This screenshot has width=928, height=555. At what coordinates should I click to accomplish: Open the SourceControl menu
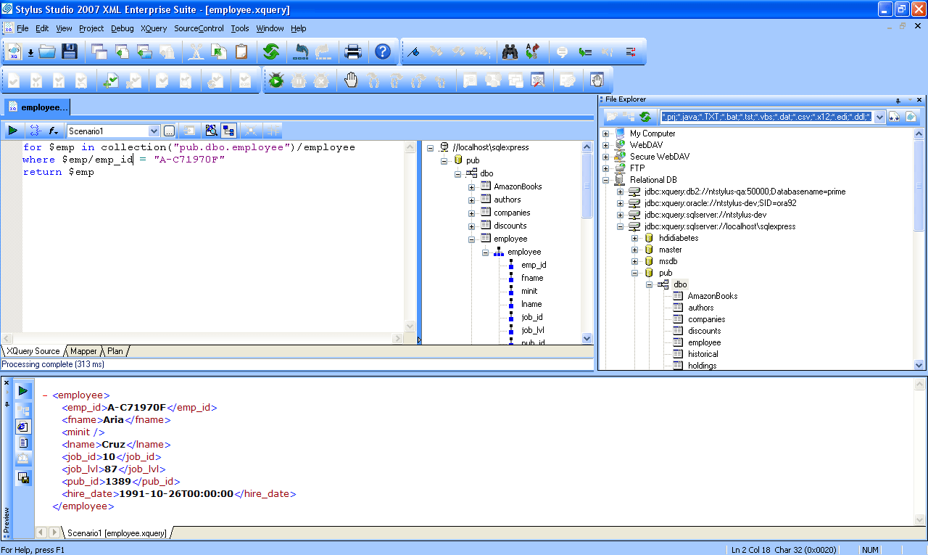coord(199,28)
